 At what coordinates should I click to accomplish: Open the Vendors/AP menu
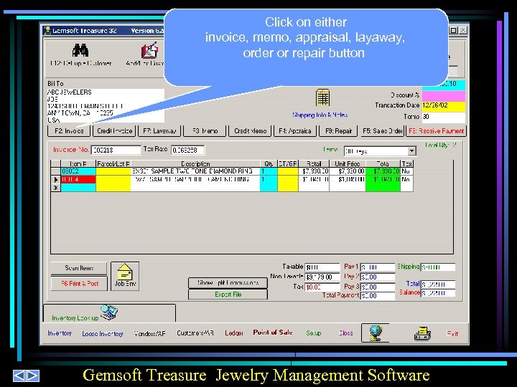(149, 334)
